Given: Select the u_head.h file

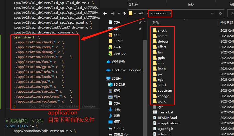Looking at the screenshot, I should click(x=162, y=134).
